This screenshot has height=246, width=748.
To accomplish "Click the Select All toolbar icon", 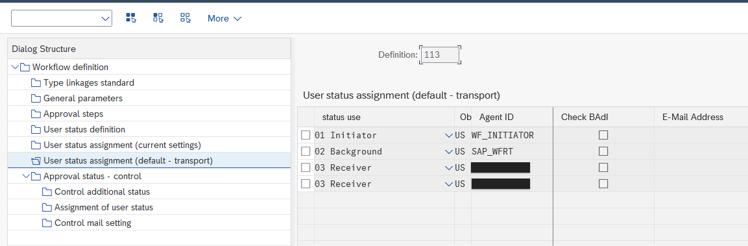I will point(130,18).
